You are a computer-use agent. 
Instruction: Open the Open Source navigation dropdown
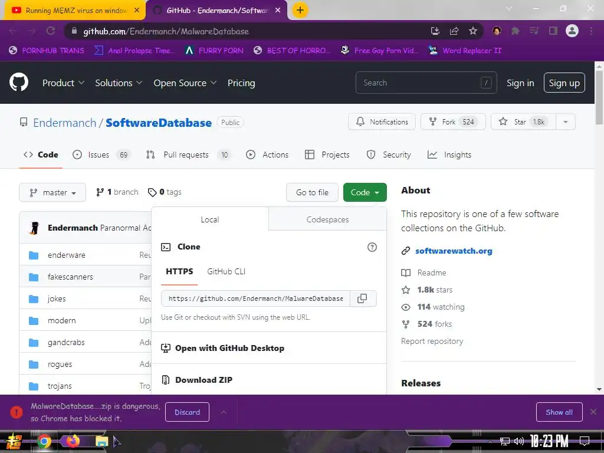(x=185, y=83)
